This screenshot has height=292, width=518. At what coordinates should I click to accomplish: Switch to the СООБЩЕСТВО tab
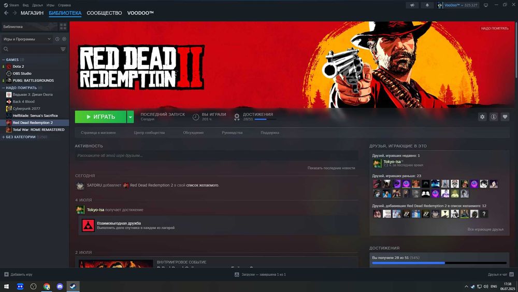coord(104,13)
